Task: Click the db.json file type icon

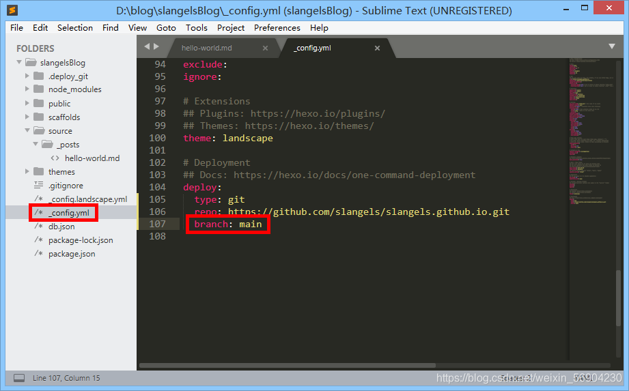Action: pos(38,227)
